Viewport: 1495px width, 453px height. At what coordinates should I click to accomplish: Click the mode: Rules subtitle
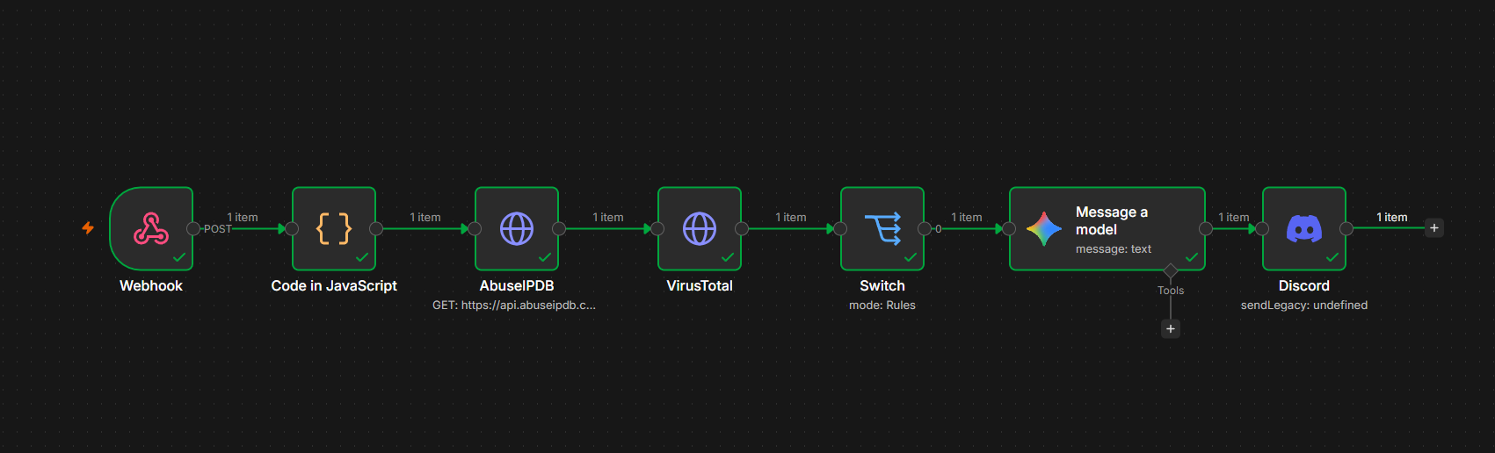pyautogui.click(x=882, y=306)
